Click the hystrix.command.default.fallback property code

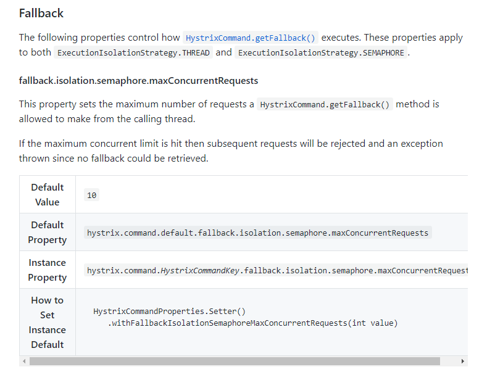[x=257, y=233]
